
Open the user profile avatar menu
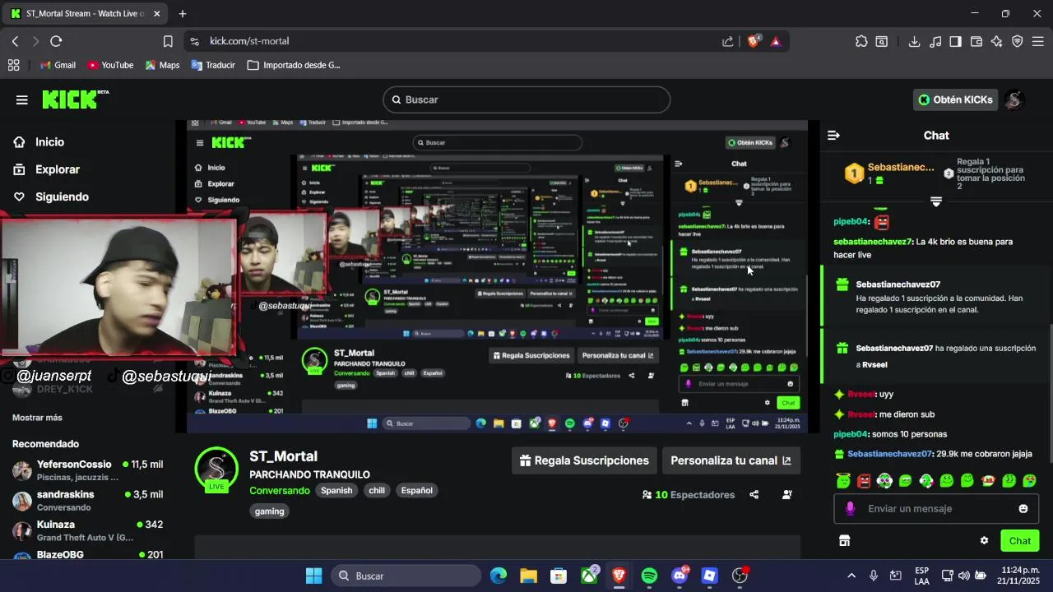coord(1014,99)
